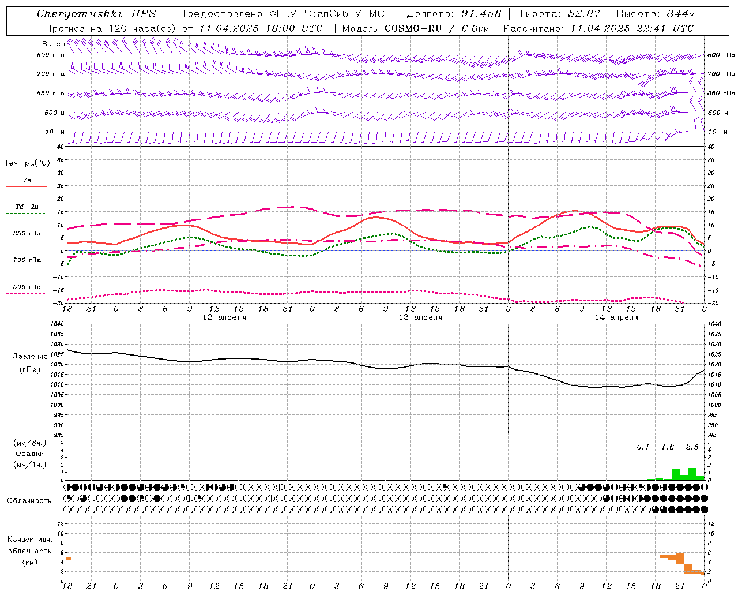
Task: Click the longitude value "Долгота: 91.458"
Action: tap(454, 14)
